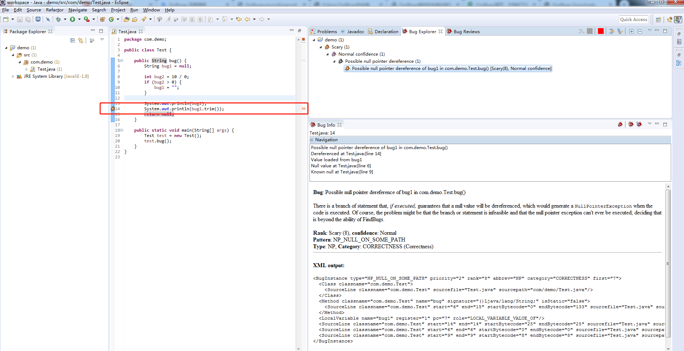Click the red stop-color square in Bug Explorer toolbar
Screen dimensions: 684x351
(x=601, y=31)
